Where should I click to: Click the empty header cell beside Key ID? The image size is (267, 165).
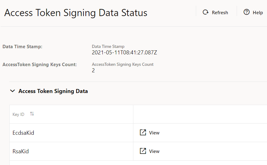[x=200, y=114]
